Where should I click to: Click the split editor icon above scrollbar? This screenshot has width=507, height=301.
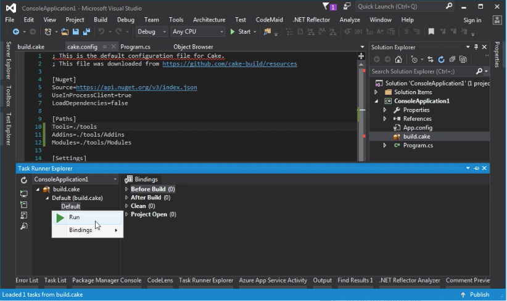pyautogui.click(x=361, y=56)
